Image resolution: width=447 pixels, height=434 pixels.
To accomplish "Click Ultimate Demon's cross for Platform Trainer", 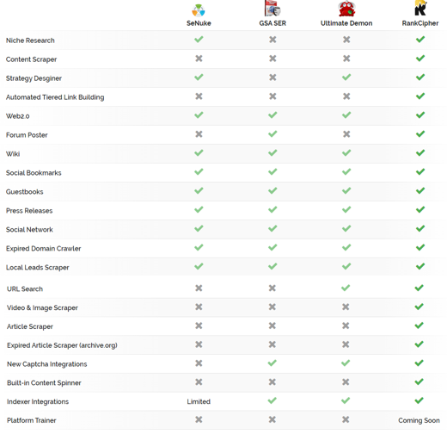I will 346,419.
